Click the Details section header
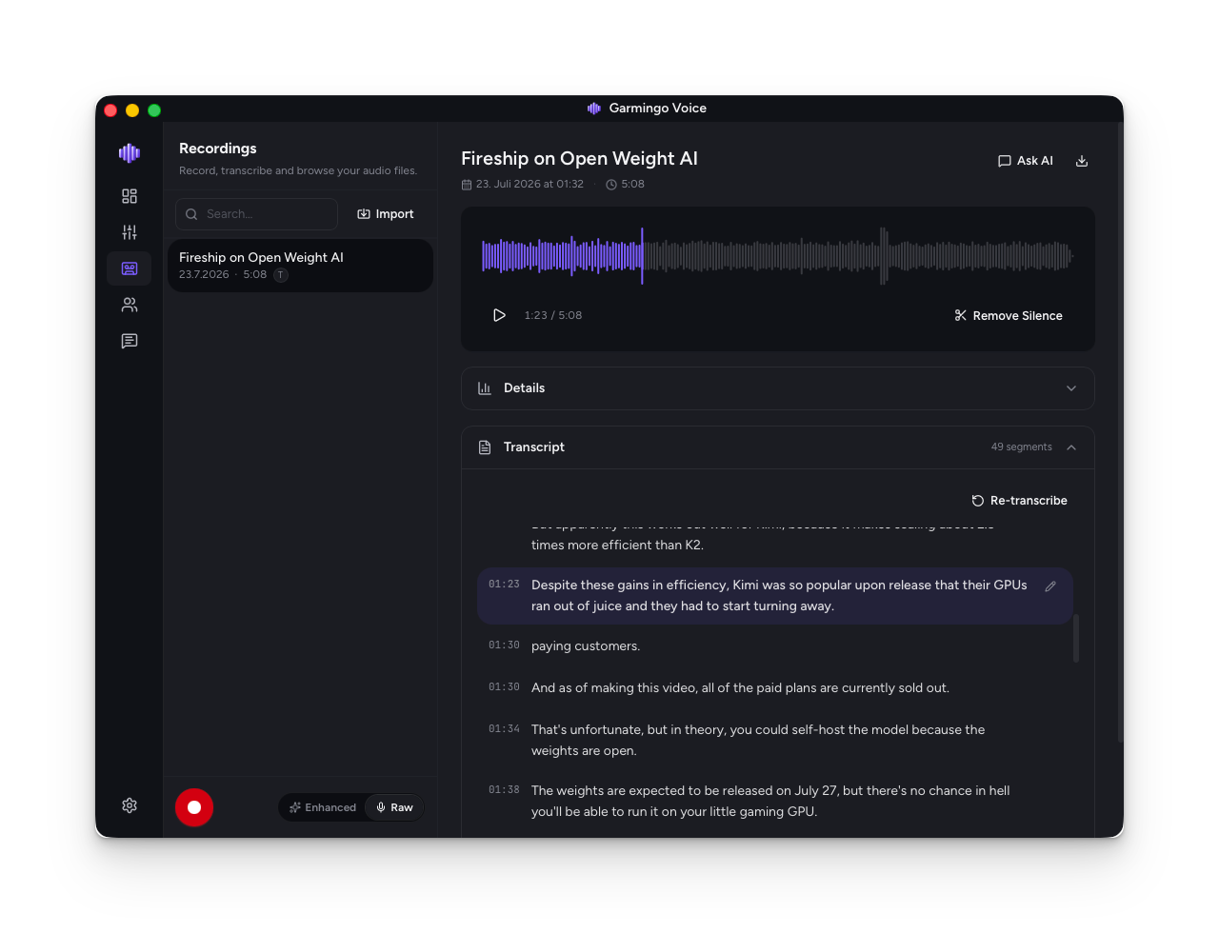The width and height of the screenshot is (1219, 933). 778,388
